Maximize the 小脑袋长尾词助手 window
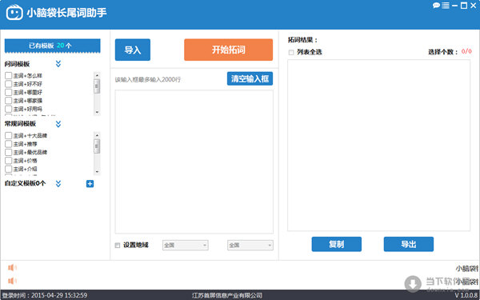This screenshot has width=480, height=300. pyautogui.click(x=464, y=6)
